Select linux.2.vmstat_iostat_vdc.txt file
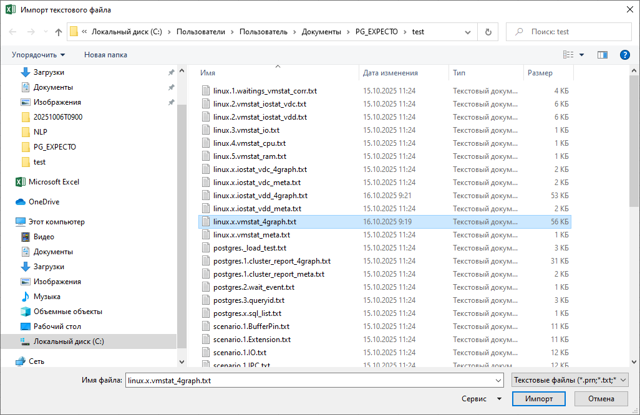This screenshot has height=415, width=640. click(x=259, y=104)
